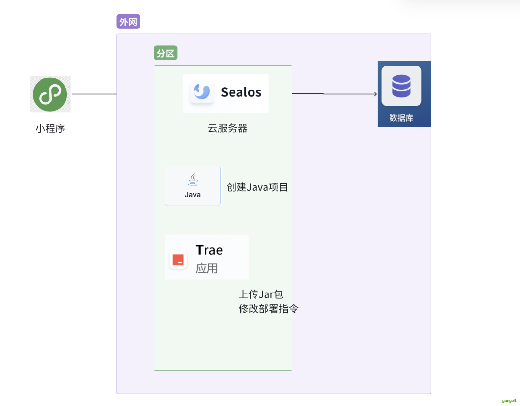Select the Java caption under the cup
520x406 pixels.
(x=193, y=195)
